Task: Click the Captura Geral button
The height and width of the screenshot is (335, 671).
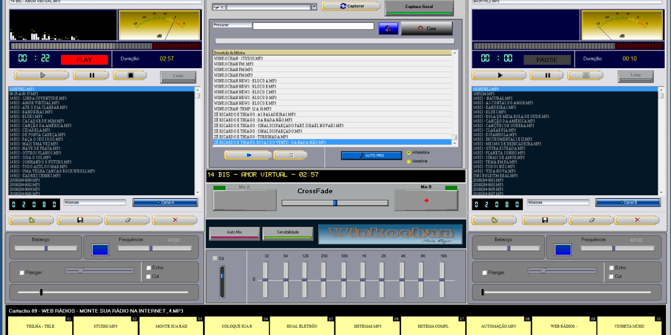Action: pyautogui.click(x=420, y=7)
